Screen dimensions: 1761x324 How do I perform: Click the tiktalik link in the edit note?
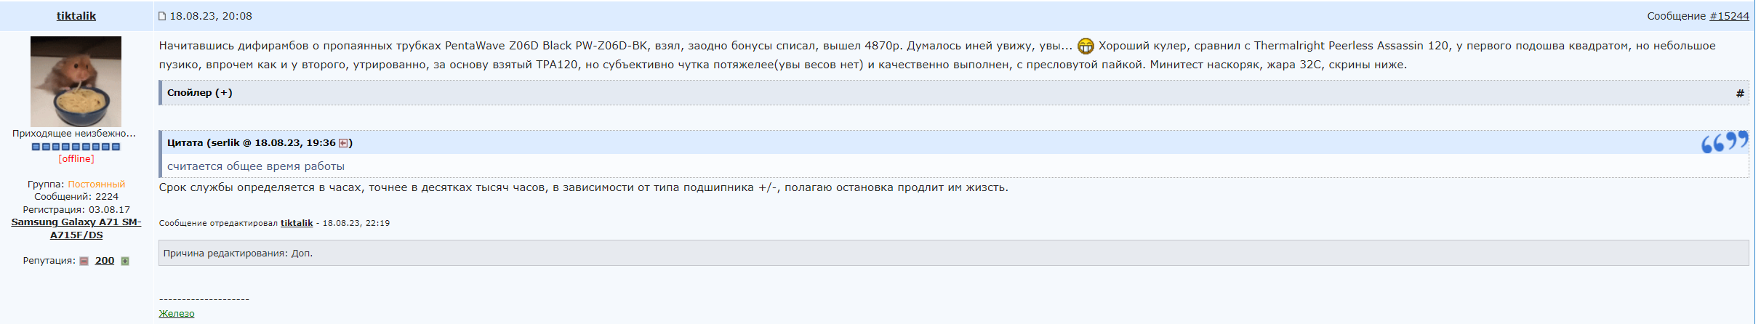[297, 223]
